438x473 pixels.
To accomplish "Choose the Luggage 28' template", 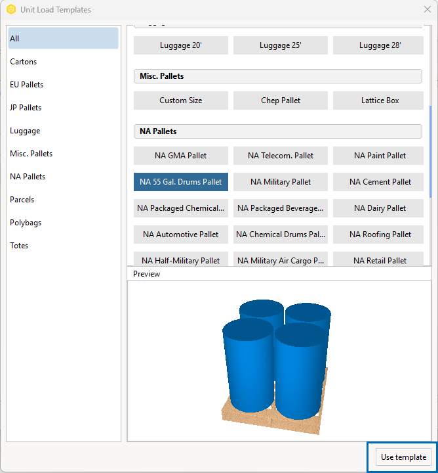I will tap(378, 45).
